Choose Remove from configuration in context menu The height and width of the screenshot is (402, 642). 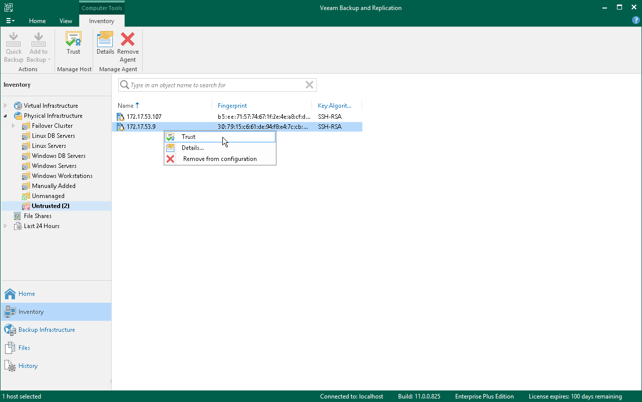pos(220,159)
